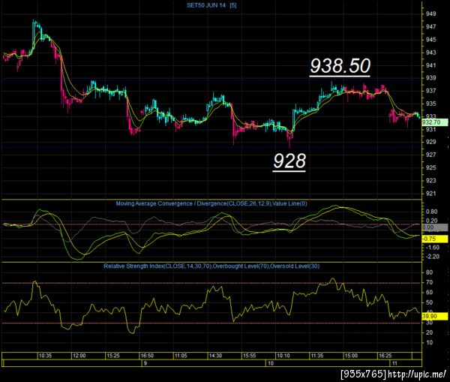Click the 12:00 time axis label

tap(79, 356)
